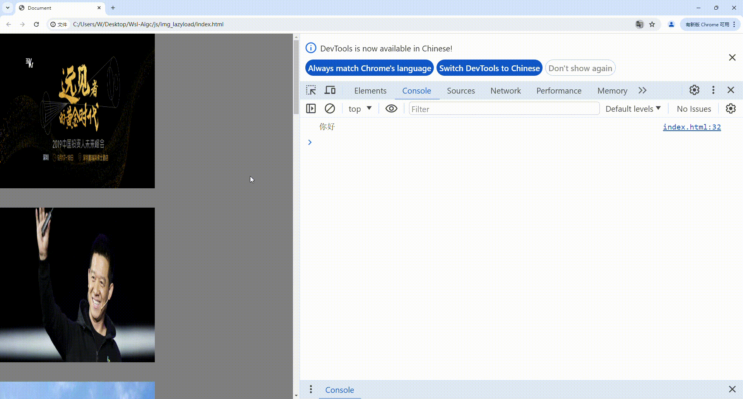The height and width of the screenshot is (399, 743).
Task: Open the DevTools three-dot customize menu
Action: (713, 90)
